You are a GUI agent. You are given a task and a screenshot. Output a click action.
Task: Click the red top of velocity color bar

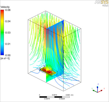coord(2,12)
